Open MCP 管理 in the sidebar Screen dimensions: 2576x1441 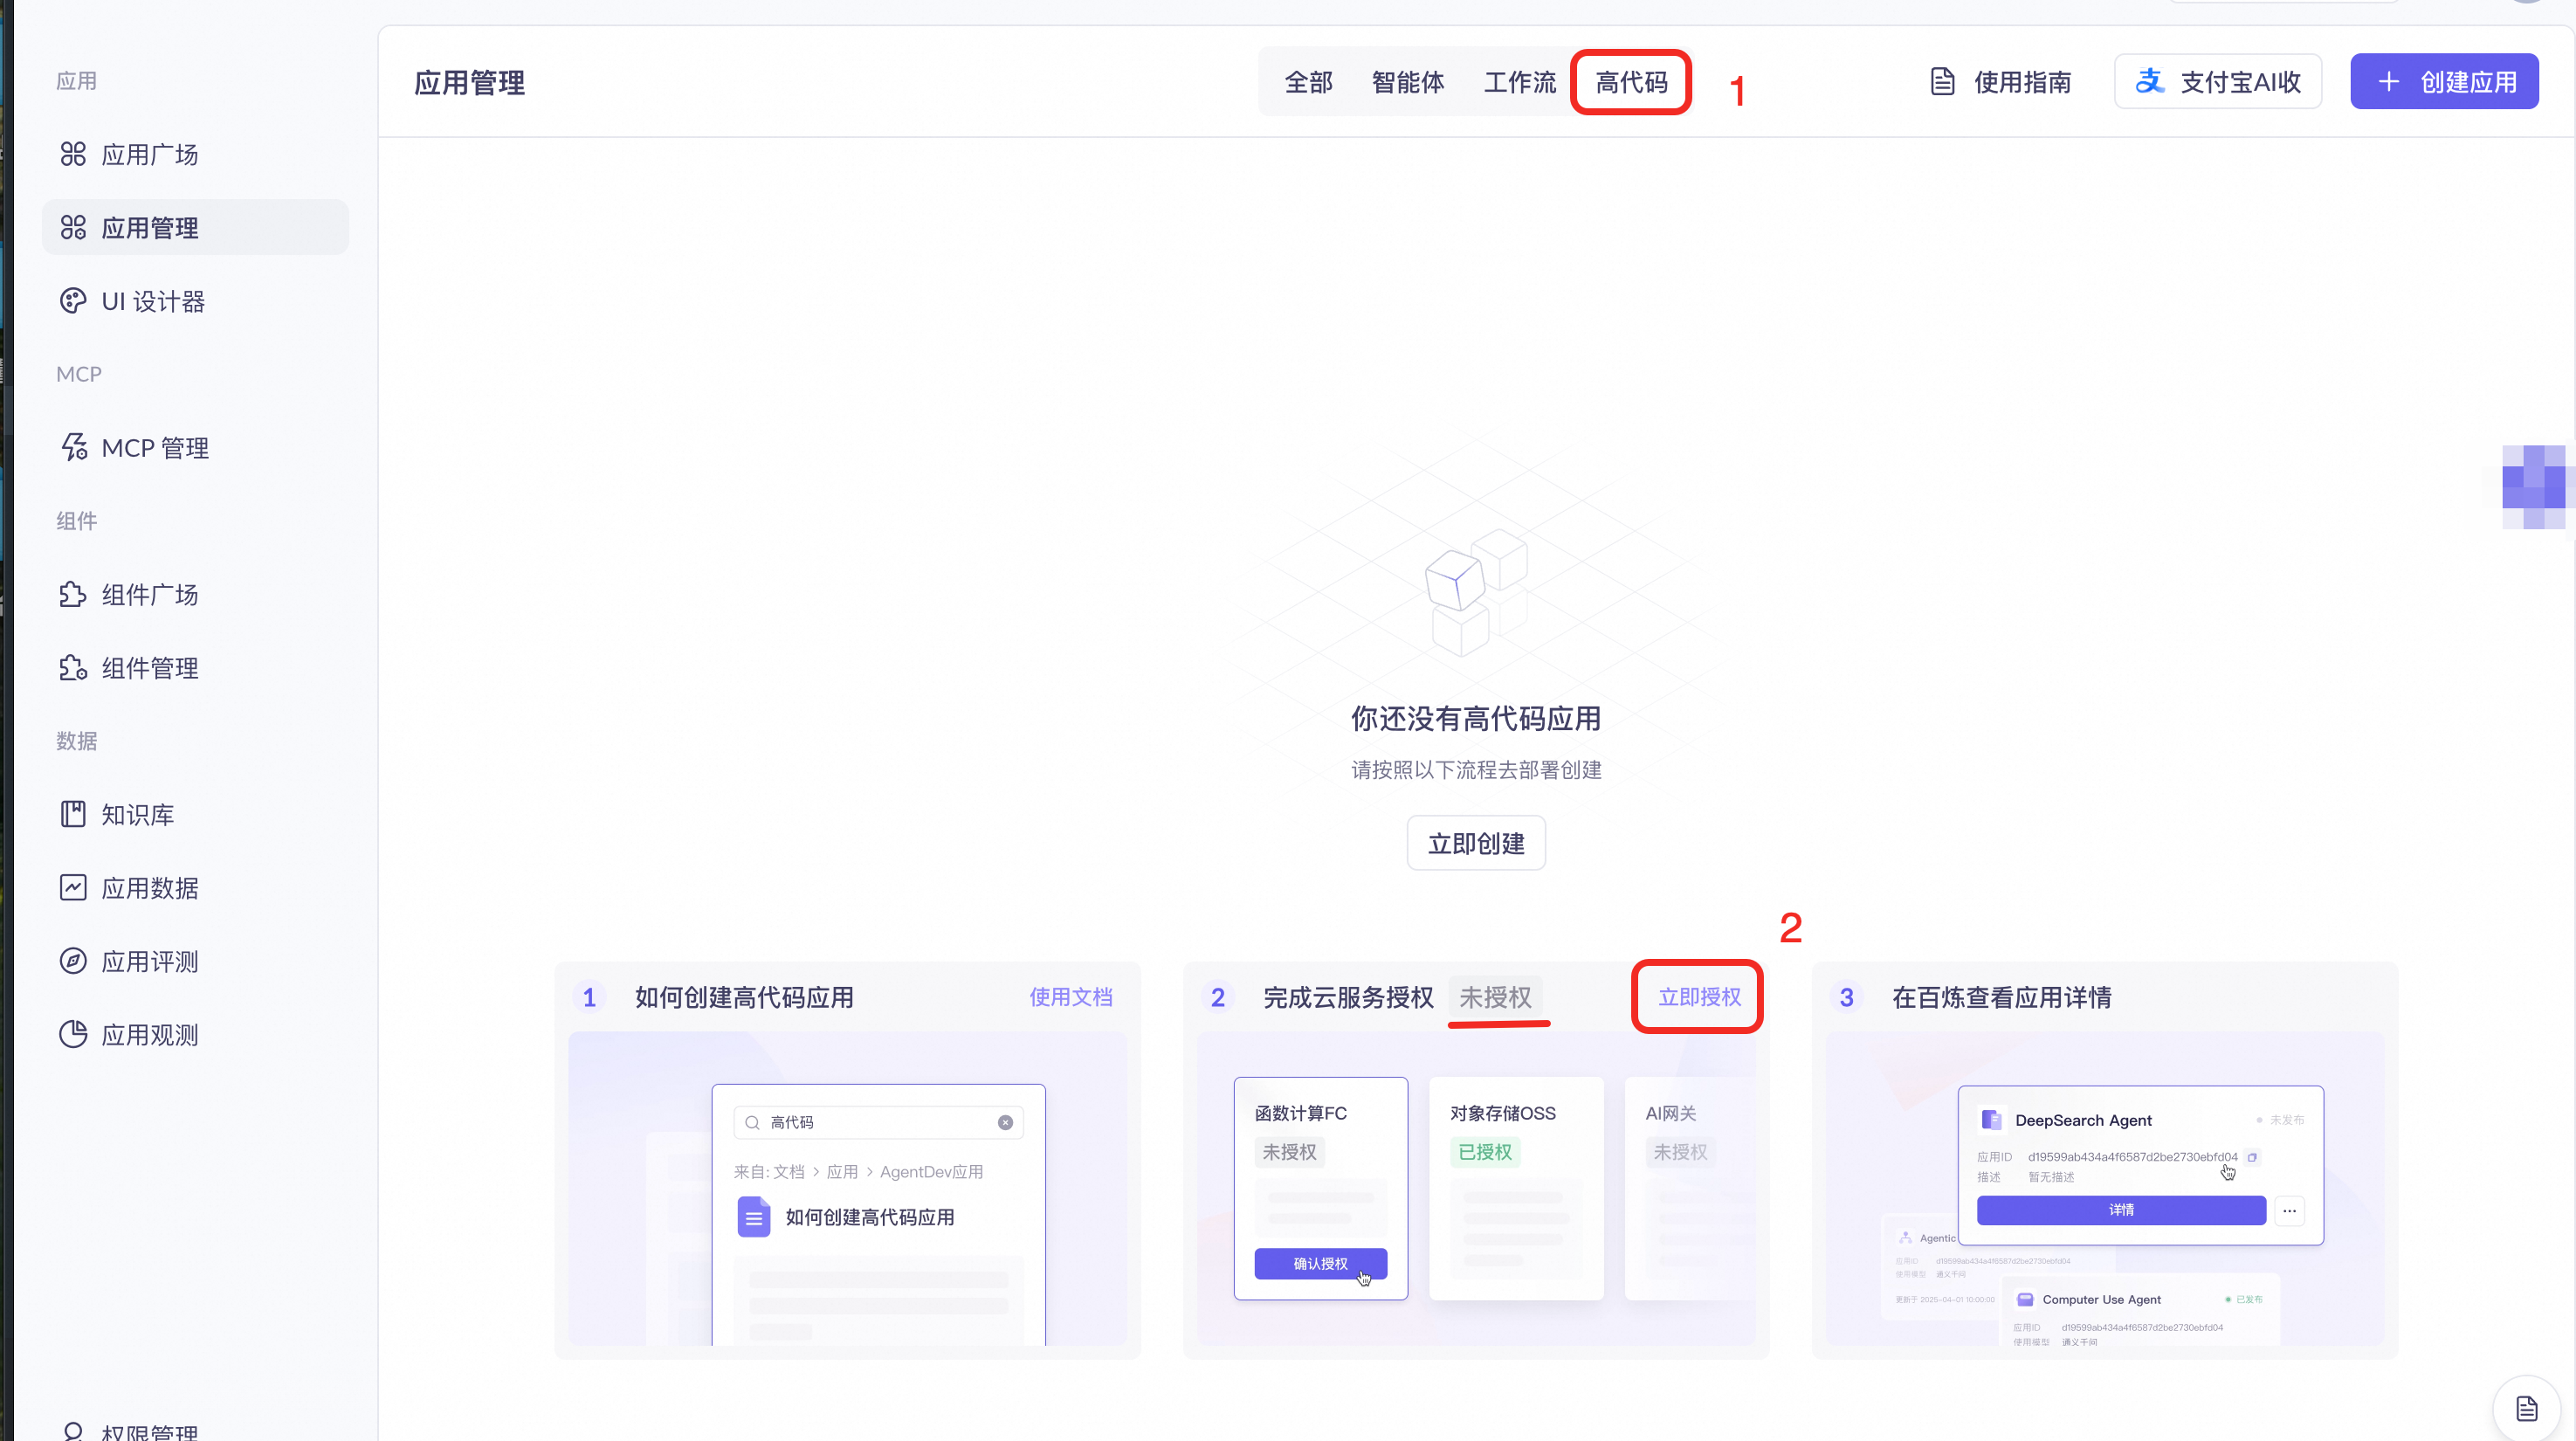pyautogui.click(x=155, y=448)
